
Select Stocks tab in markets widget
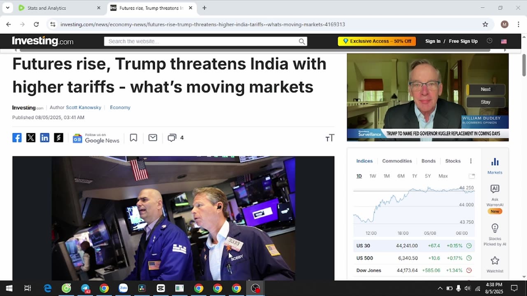point(453,161)
